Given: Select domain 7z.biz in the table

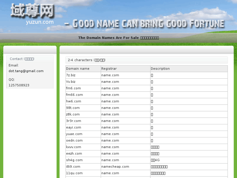Looking at the screenshot, I should pyautogui.click(x=71, y=75).
